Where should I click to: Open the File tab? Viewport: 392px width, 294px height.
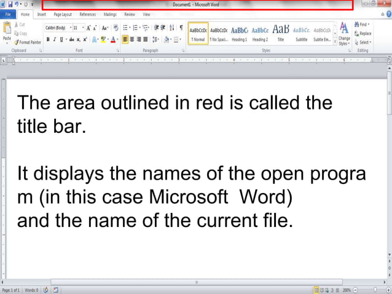click(x=8, y=14)
